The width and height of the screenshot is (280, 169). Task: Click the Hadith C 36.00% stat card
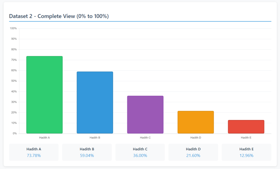(x=140, y=152)
